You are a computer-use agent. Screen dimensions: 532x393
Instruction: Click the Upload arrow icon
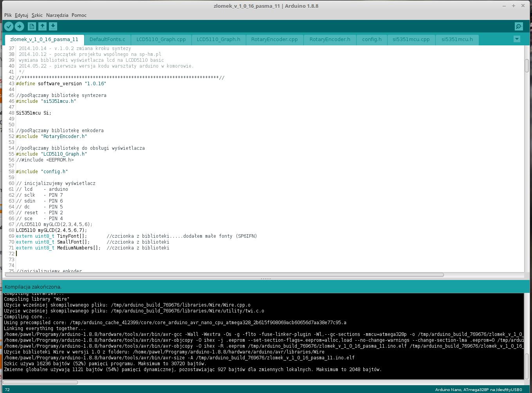19,27
